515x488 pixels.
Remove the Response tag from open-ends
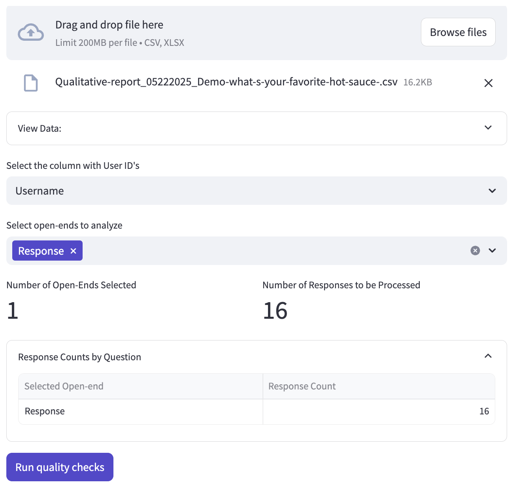tap(73, 251)
